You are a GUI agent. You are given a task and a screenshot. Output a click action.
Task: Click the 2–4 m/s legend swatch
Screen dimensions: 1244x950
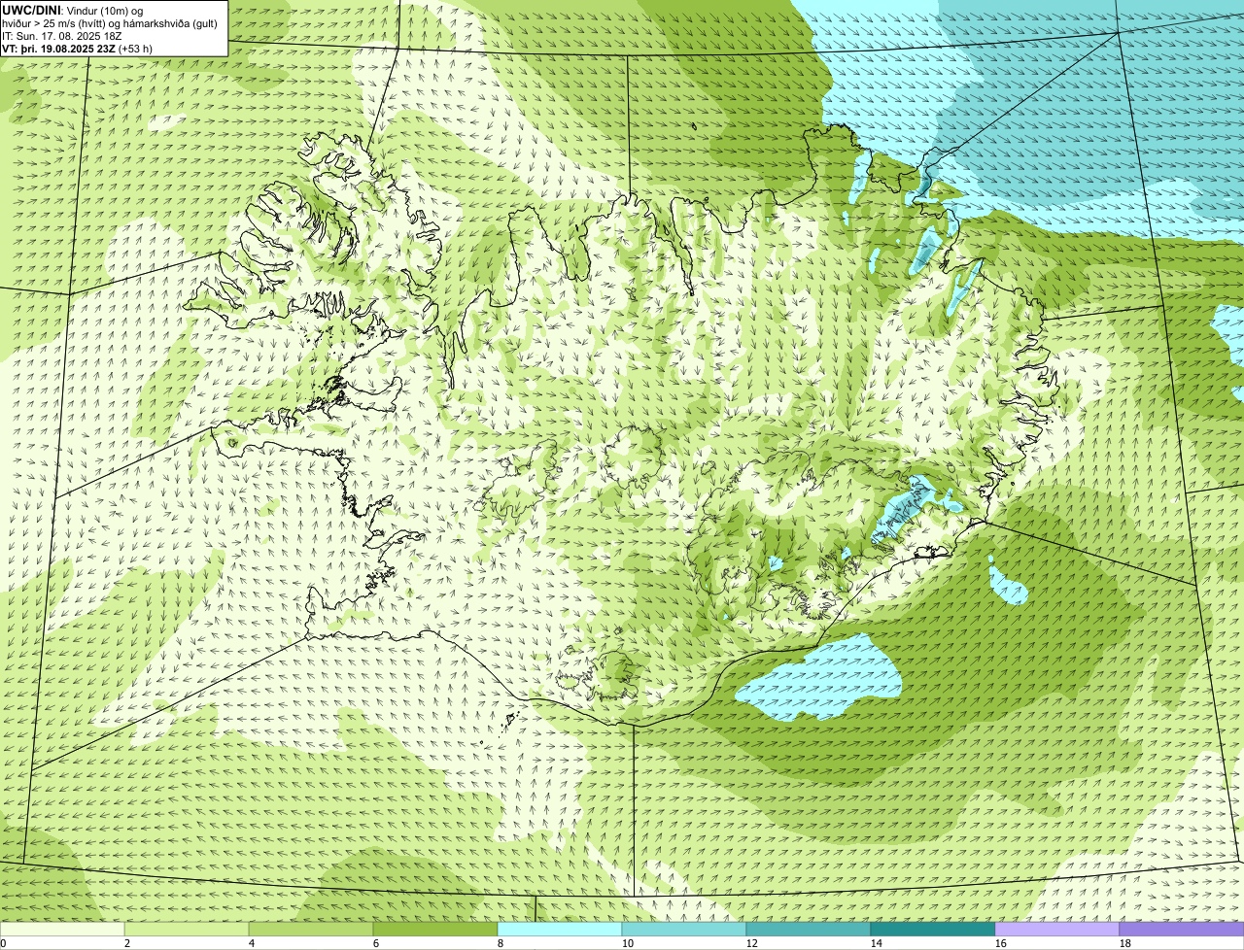point(187,930)
